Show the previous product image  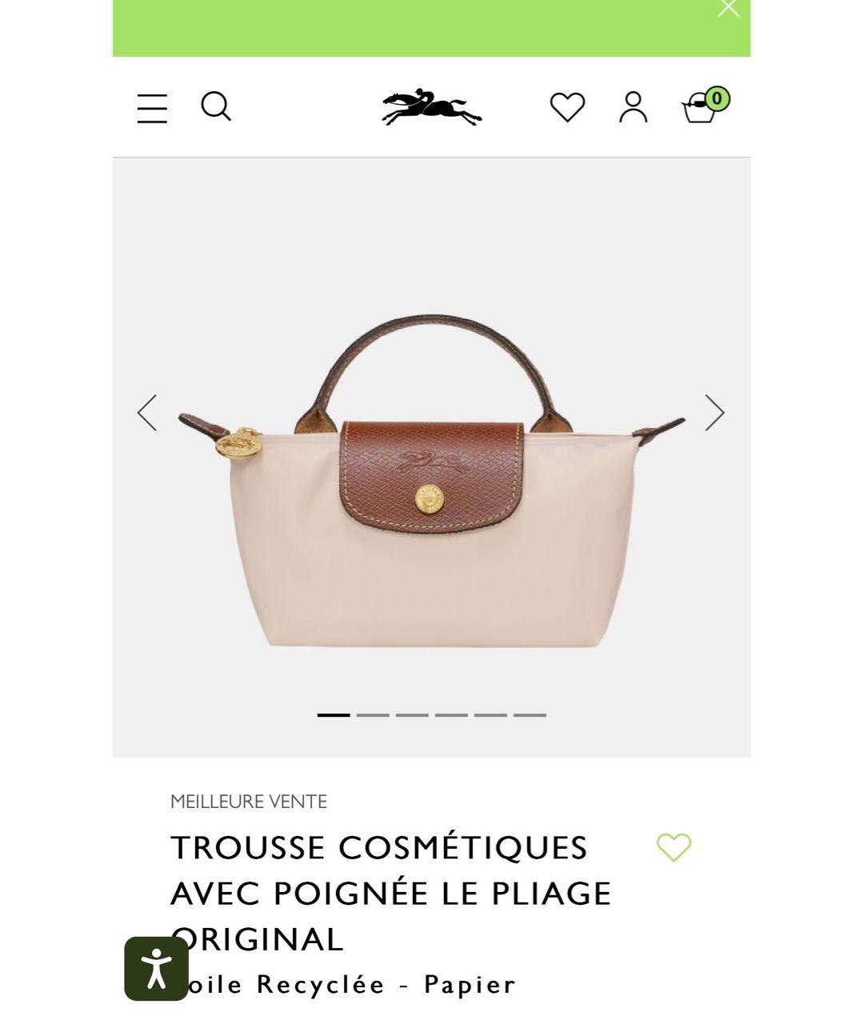tap(147, 413)
